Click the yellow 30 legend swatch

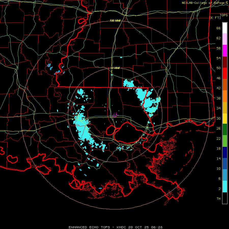coord(225,119)
